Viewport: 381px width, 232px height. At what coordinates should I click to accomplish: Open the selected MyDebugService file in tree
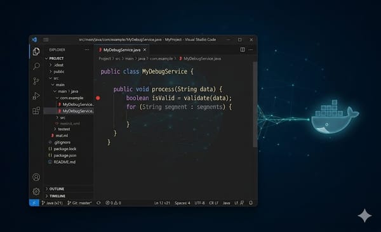(x=69, y=111)
